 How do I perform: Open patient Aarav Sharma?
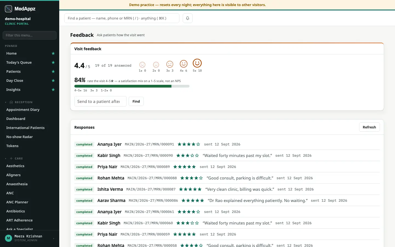click(x=111, y=201)
